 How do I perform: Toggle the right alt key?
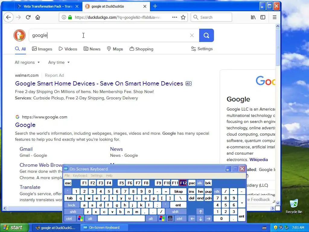pos(151,219)
